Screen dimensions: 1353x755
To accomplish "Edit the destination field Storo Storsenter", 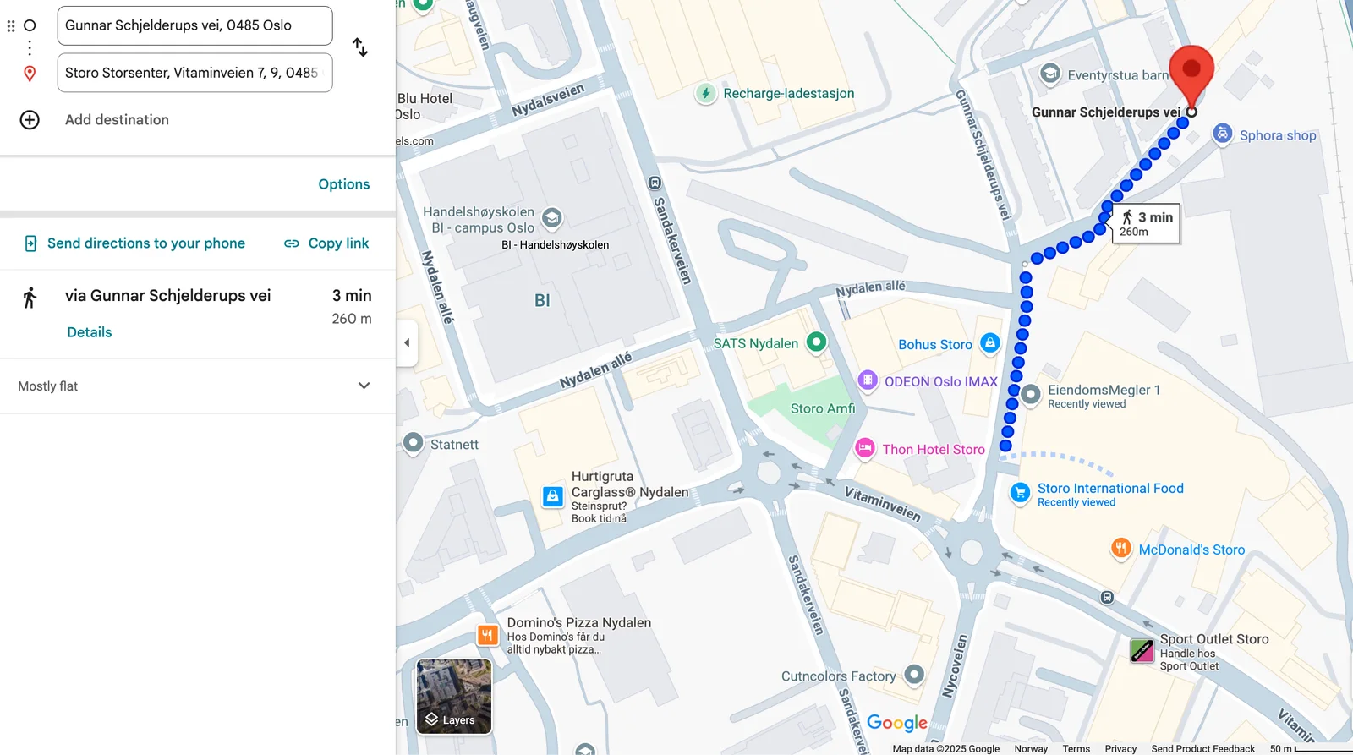I will (x=194, y=73).
